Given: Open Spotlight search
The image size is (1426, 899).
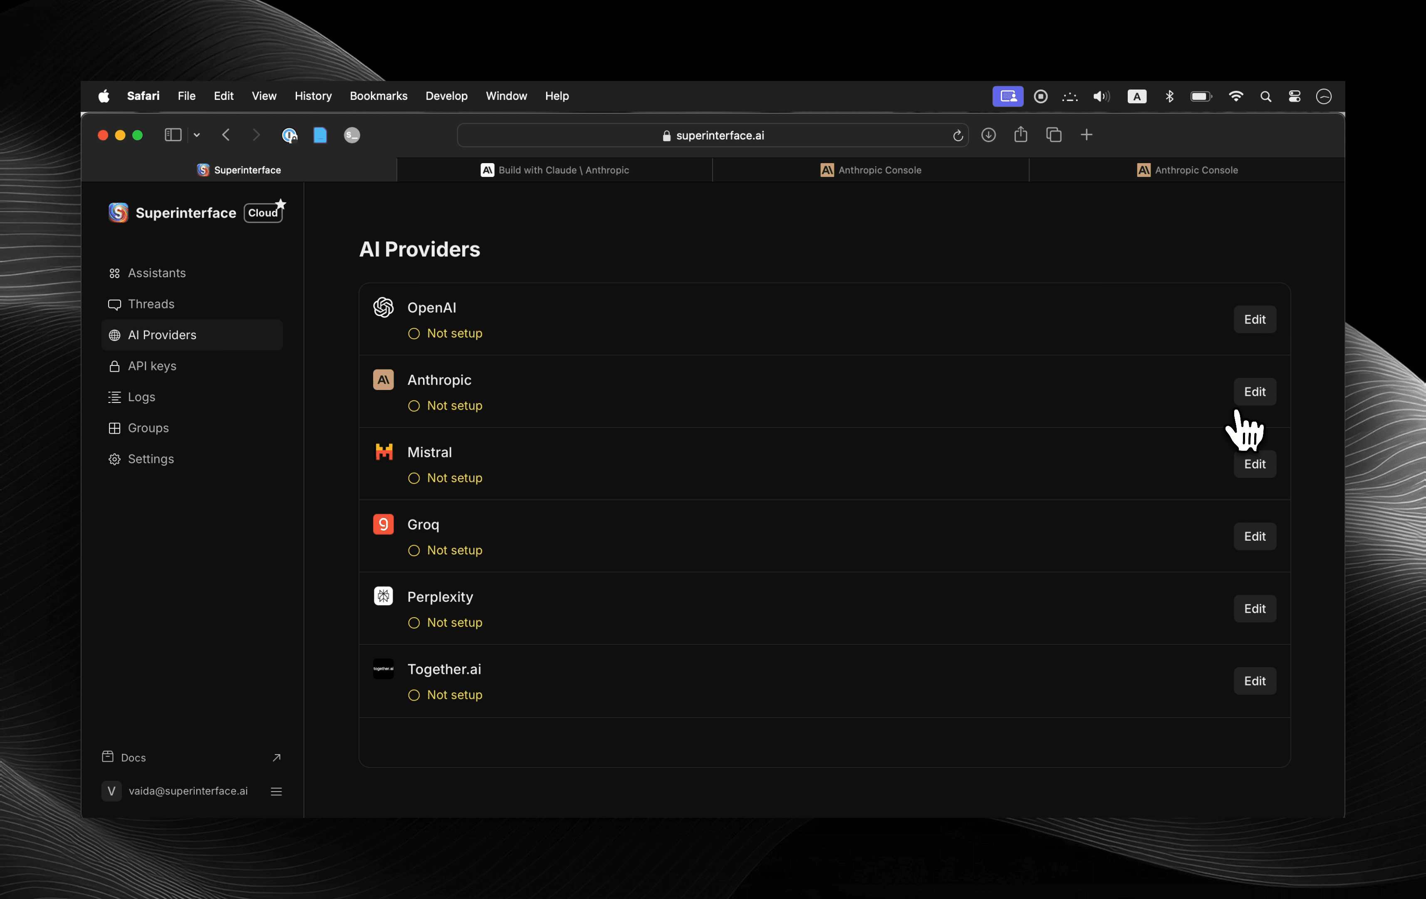Looking at the screenshot, I should pos(1265,97).
